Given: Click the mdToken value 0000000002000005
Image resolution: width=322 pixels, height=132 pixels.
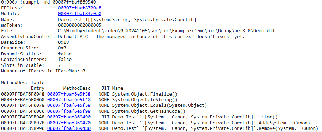Looking at the screenshot, I should click(x=80, y=25).
